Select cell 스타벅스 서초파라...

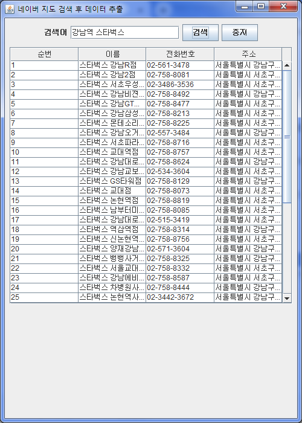pyautogui.click(x=112, y=143)
